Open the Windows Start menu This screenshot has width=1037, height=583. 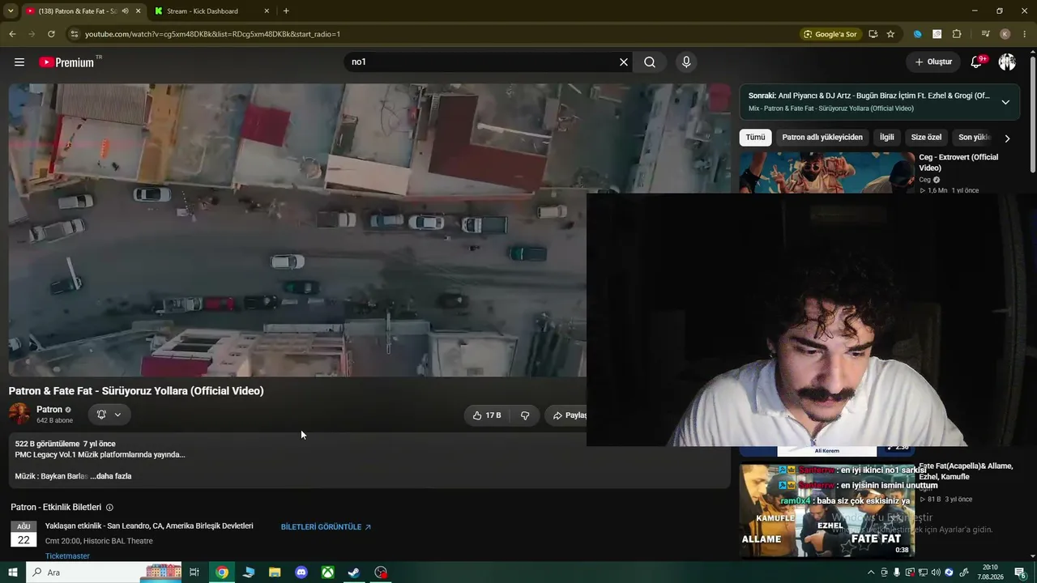[13, 572]
